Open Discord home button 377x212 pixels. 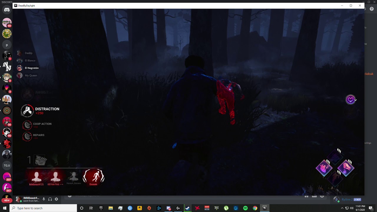(7, 10)
